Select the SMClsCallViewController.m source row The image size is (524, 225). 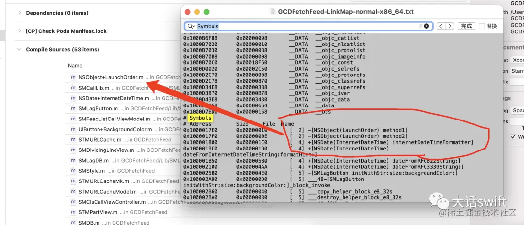pos(123,202)
